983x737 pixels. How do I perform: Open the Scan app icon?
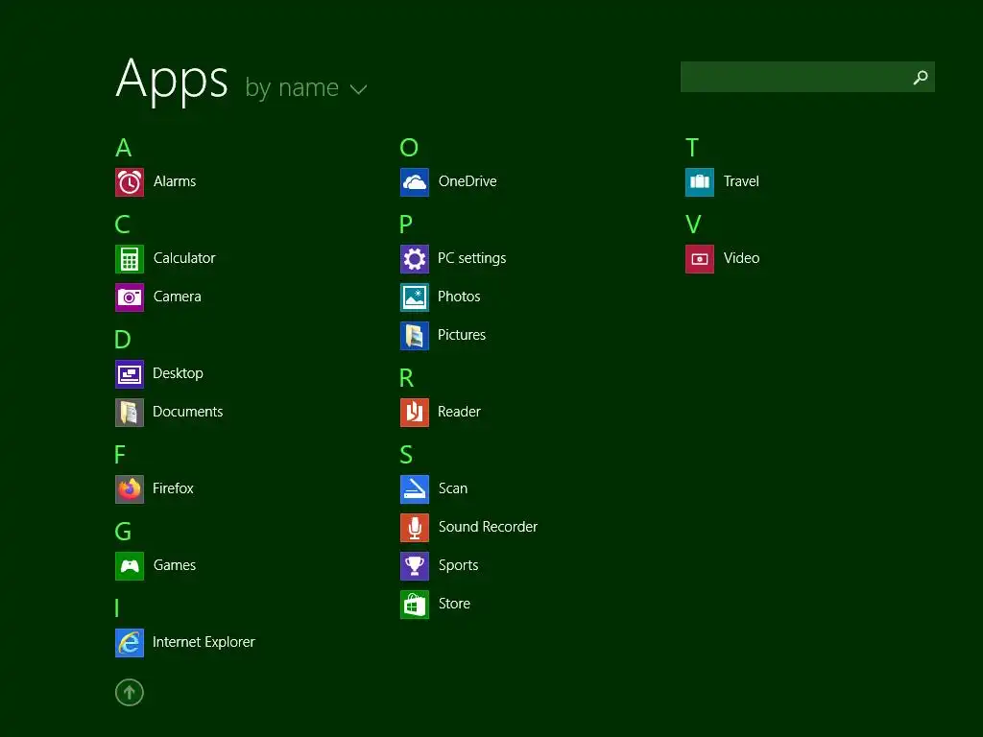click(415, 488)
